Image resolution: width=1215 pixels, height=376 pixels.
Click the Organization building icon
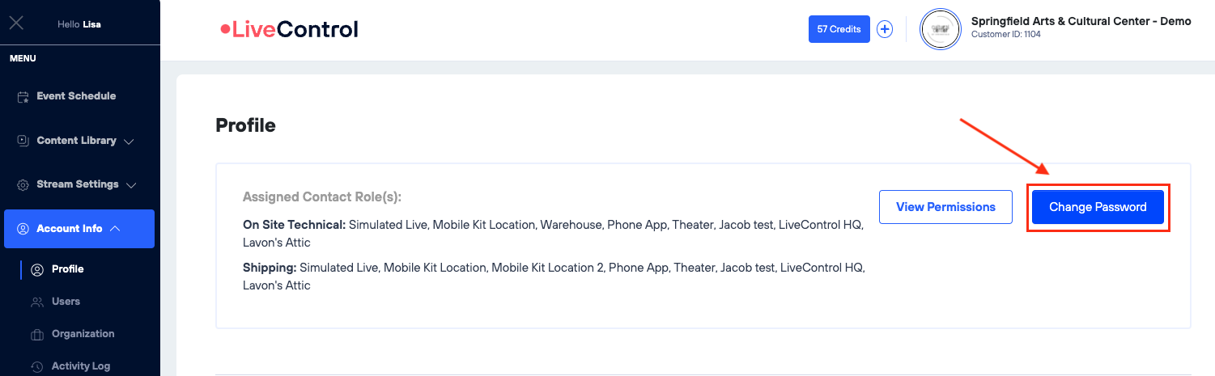click(36, 334)
